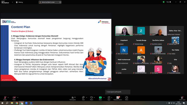This screenshot has width=187, height=105.
Task: Open video options arrow beside Video
Action: pos(18,97)
